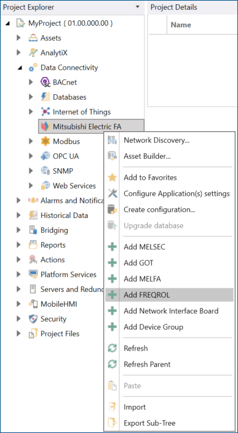
Task: Click the Web Services icon
Action: (x=46, y=186)
